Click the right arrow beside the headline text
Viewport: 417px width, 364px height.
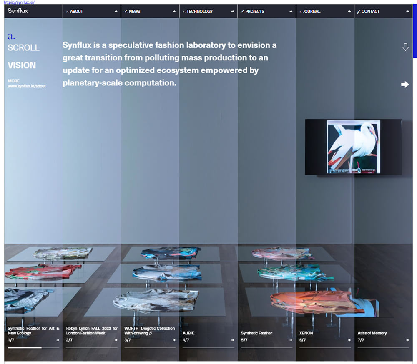coord(405,84)
